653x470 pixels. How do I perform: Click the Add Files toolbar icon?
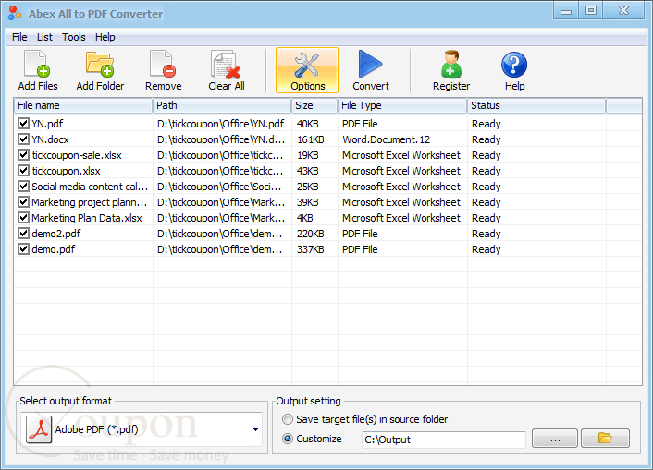tap(38, 65)
